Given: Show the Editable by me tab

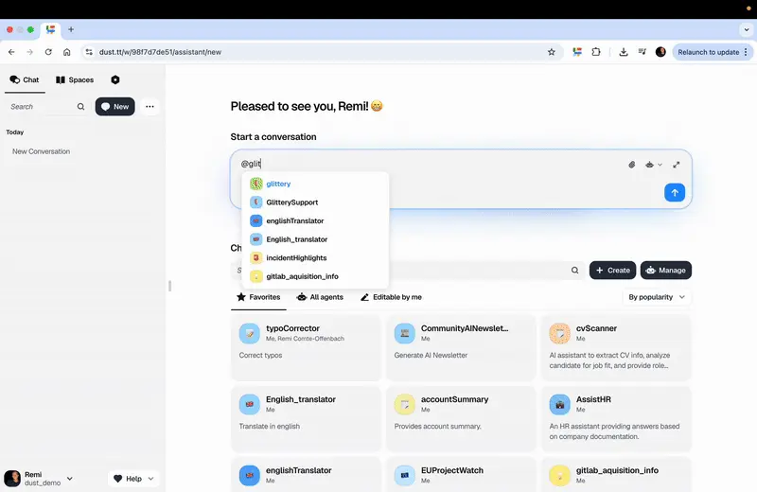Looking at the screenshot, I should click(x=391, y=297).
